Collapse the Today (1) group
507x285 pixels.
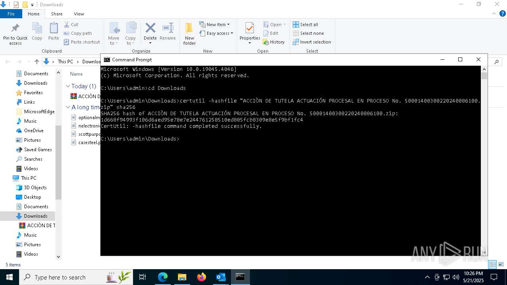(68, 86)
